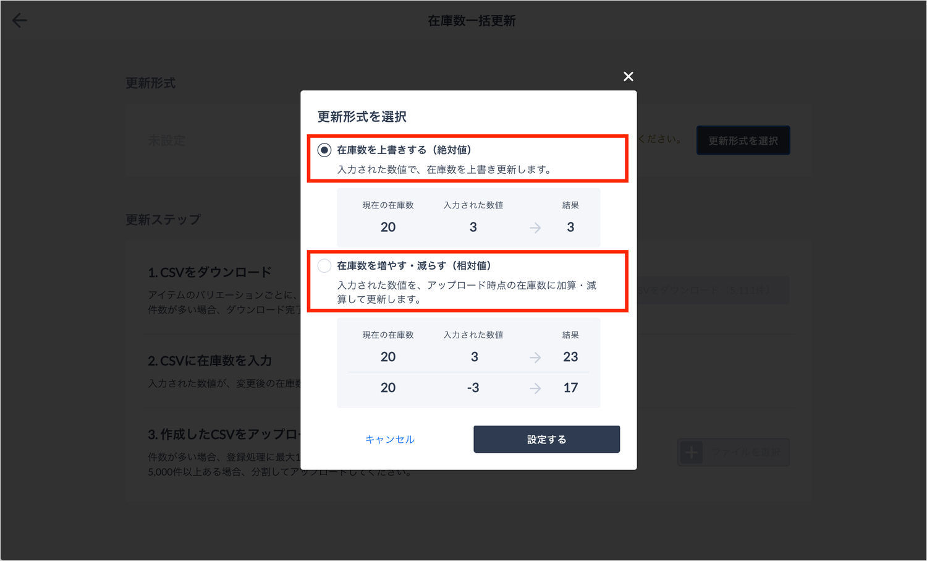Go back using the left arrow icon

click(20, 20)
